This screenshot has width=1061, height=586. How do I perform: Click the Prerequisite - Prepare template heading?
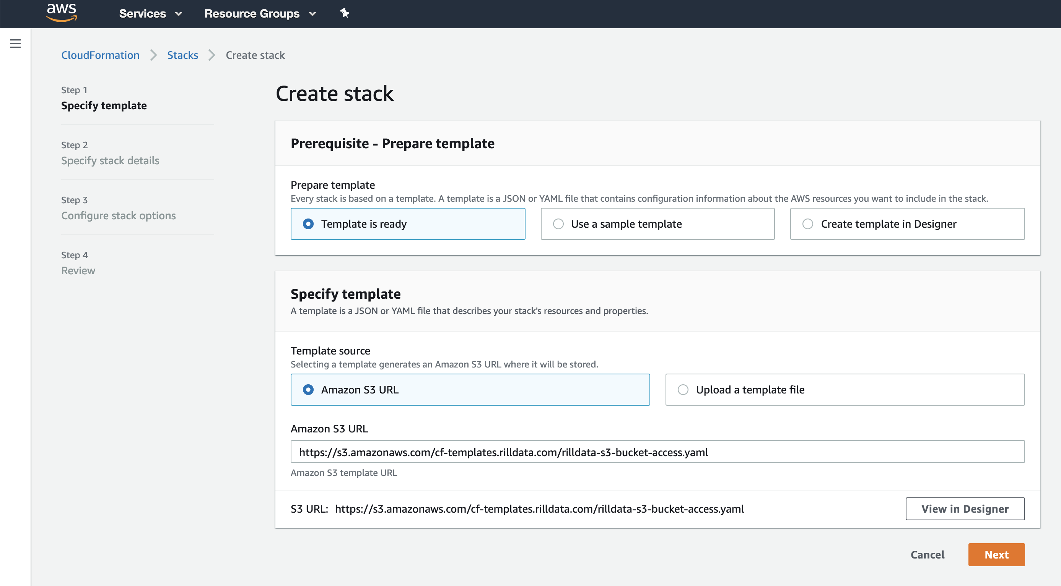392,143
